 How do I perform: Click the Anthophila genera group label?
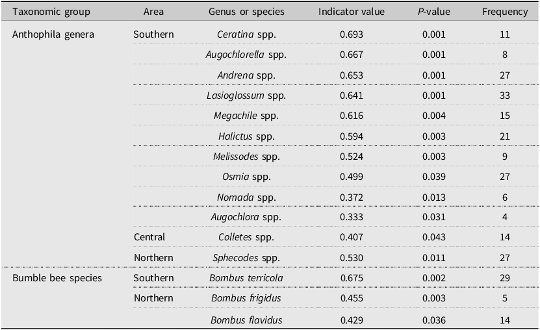[x=53, y=35]
